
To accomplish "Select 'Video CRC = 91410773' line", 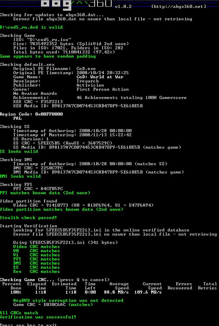I will click(x=83, y=205).
